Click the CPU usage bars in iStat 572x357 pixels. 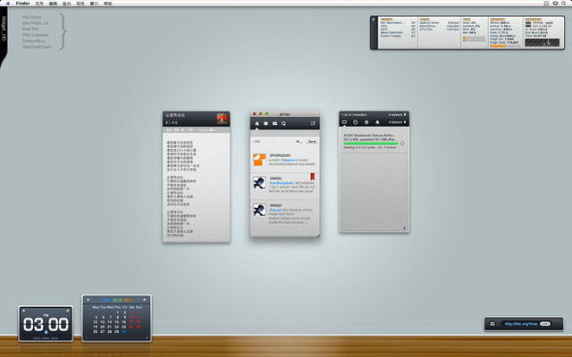click(x=475, y=38)
